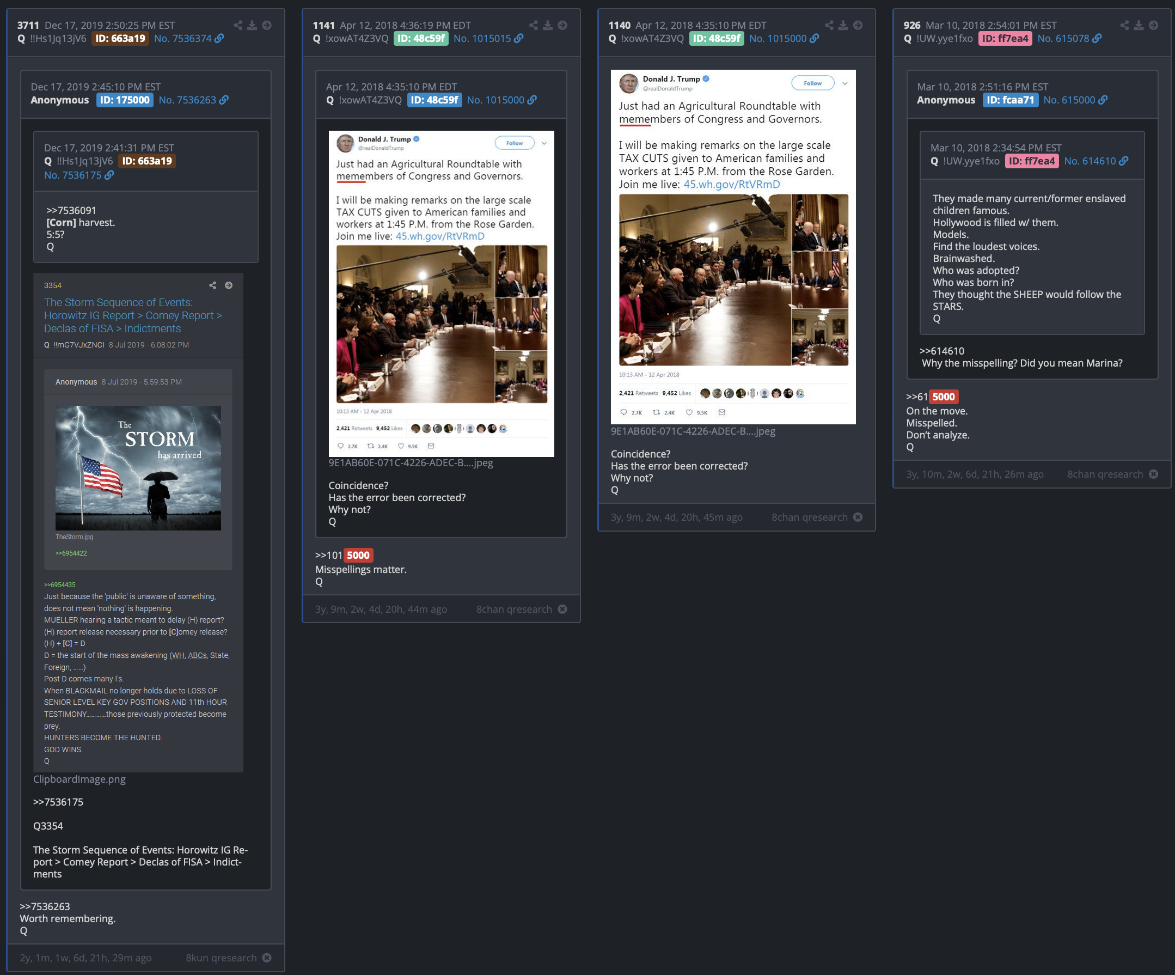Click the 8chan qresearch label on post 926
1175x975 pixels.
tap(1105, 474)
